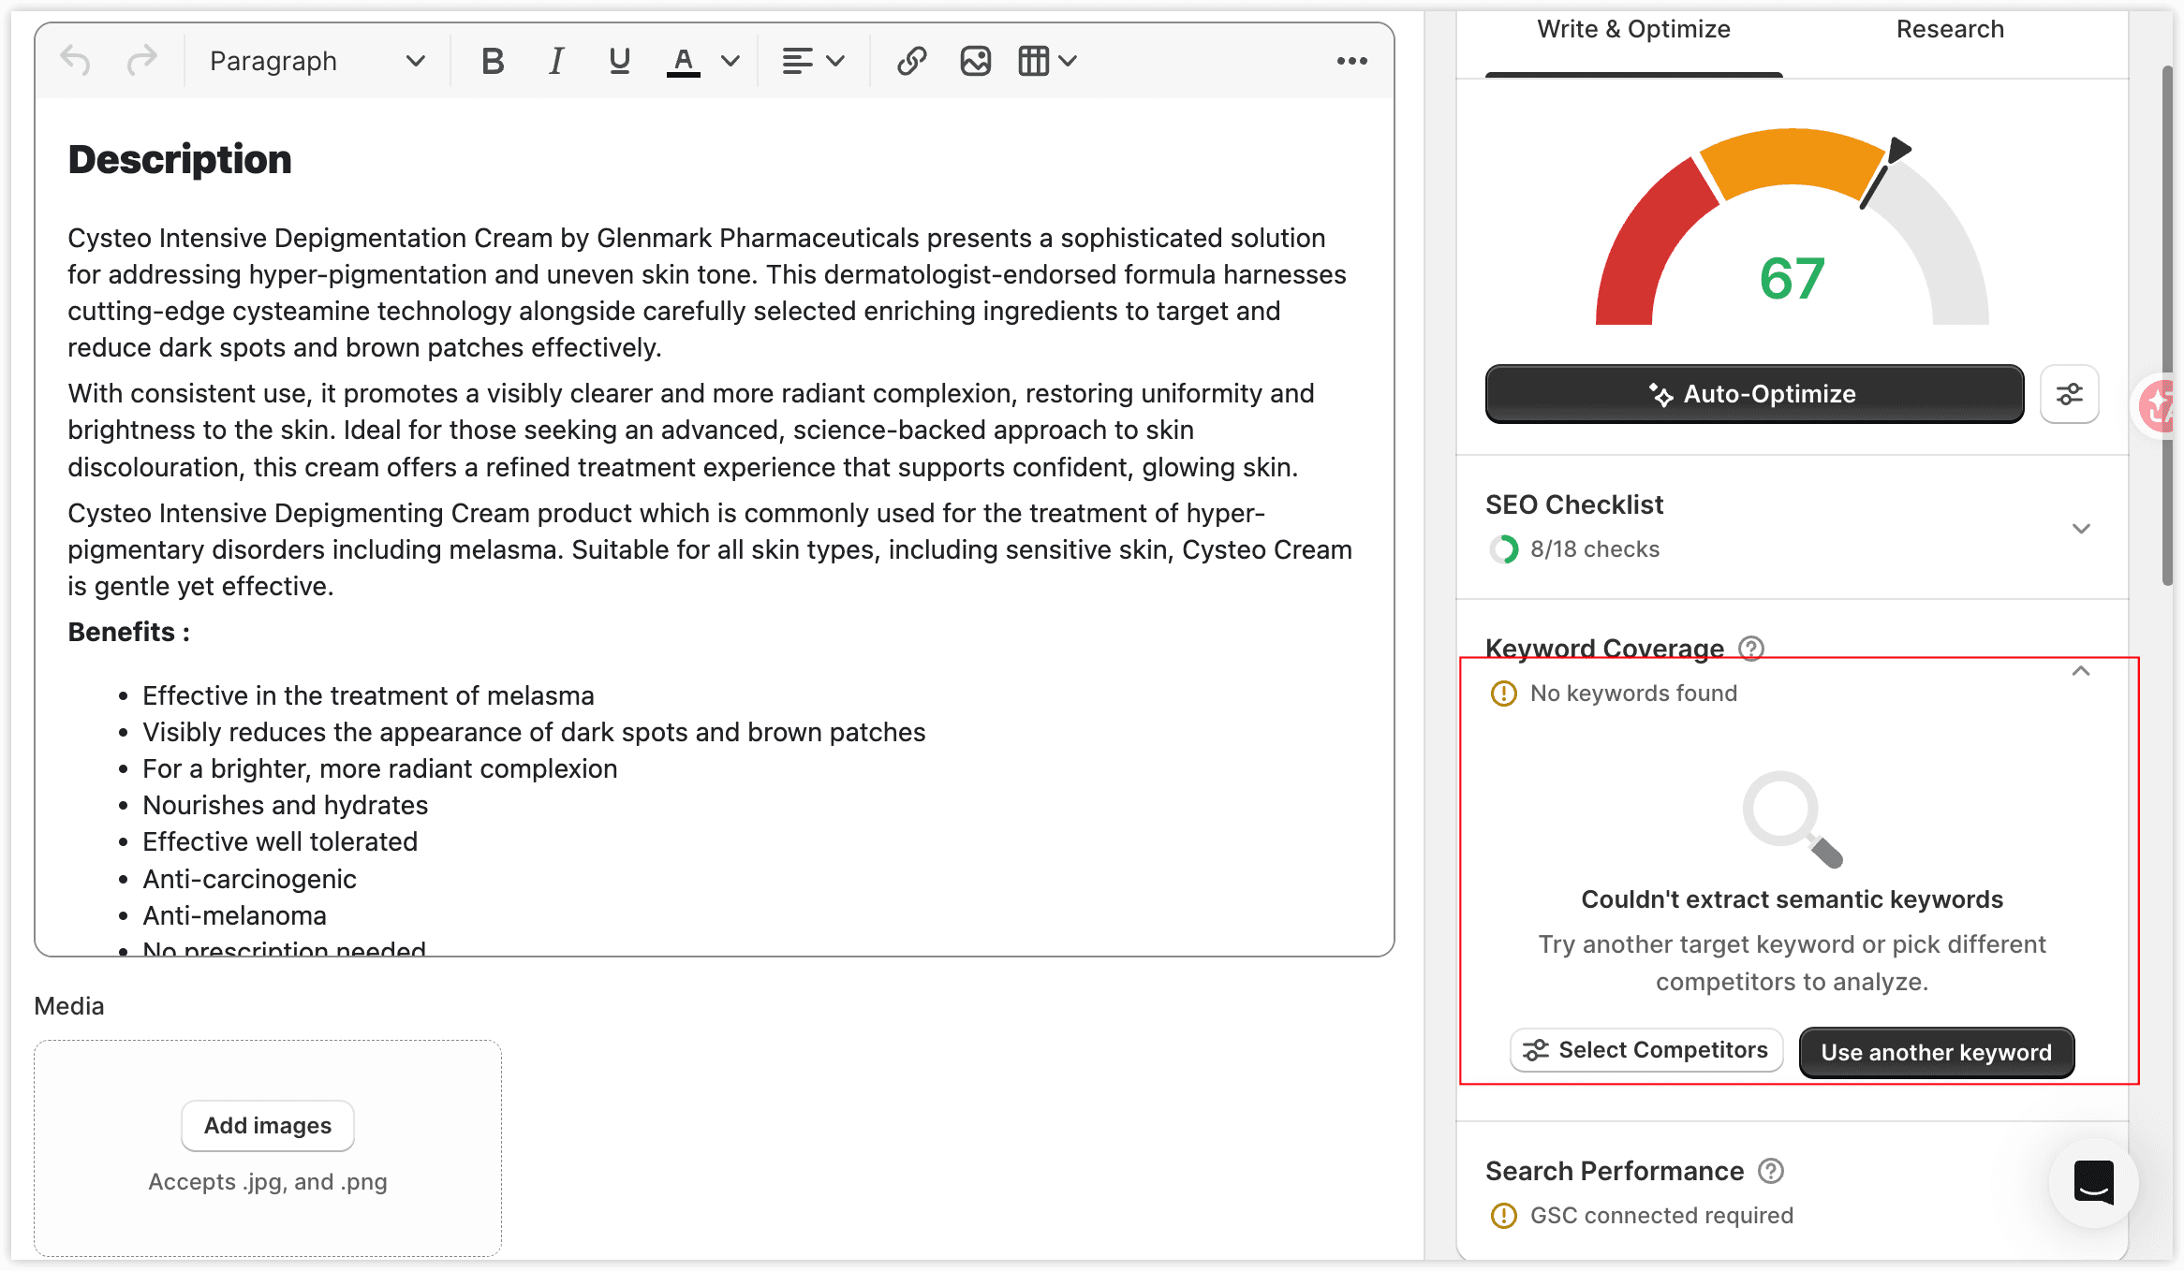
Task: Click 'GSC connected required' warning text
Action: (1661, 1216)
